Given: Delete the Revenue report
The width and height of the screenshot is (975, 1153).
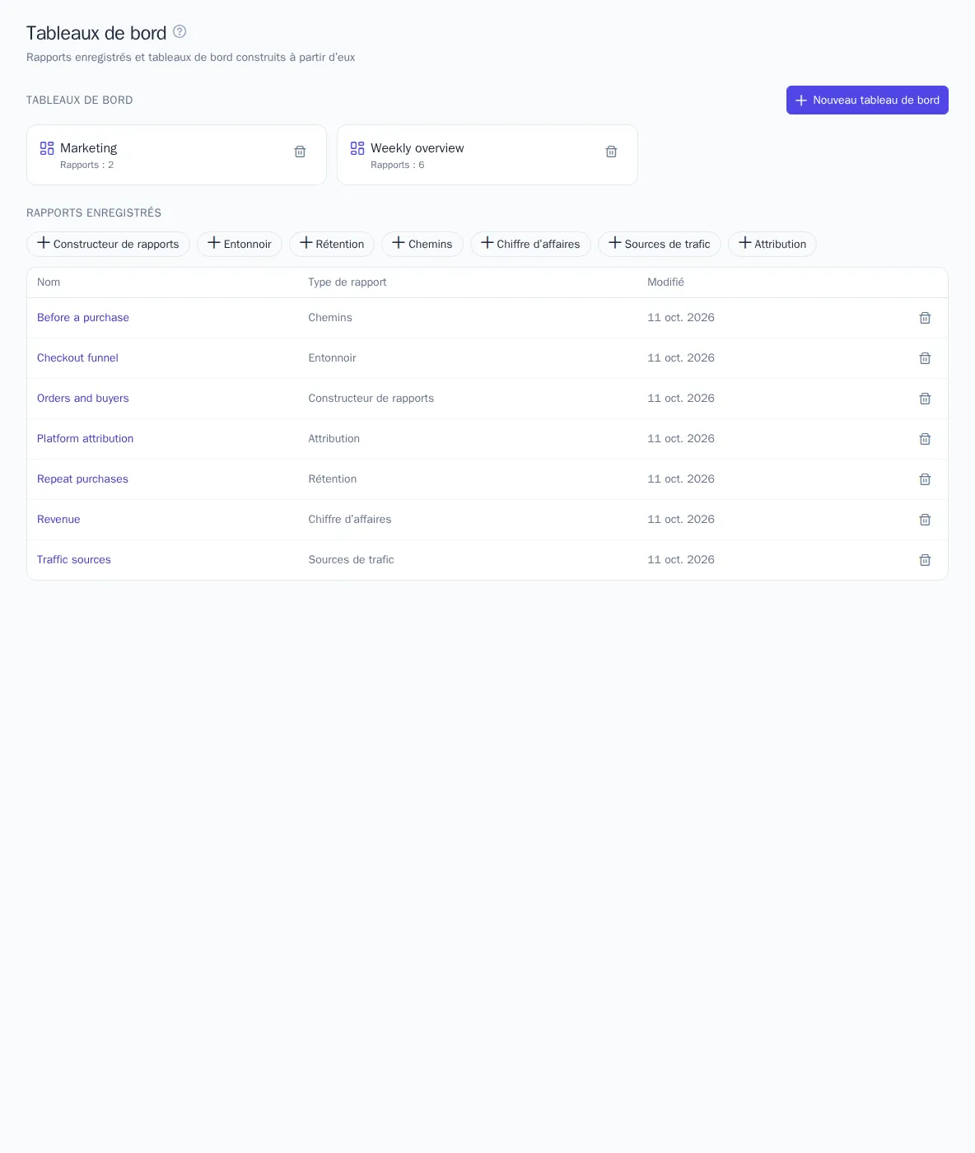Looking at the screenshot, I should (925, 520).
